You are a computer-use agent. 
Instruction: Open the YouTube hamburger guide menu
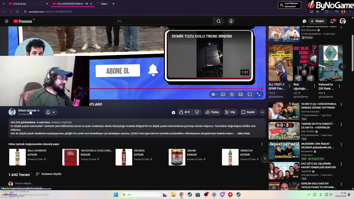pos(7,21)
